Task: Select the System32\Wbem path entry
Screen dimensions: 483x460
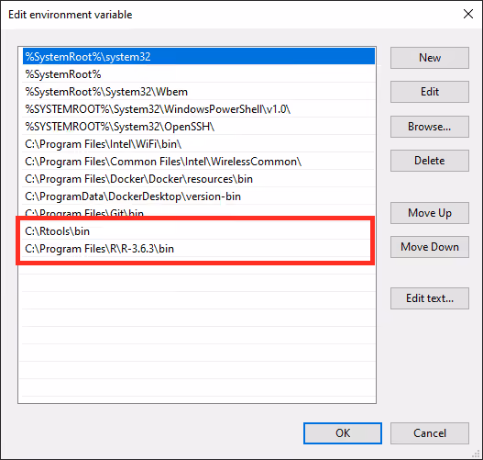Action: click(199, 92)
